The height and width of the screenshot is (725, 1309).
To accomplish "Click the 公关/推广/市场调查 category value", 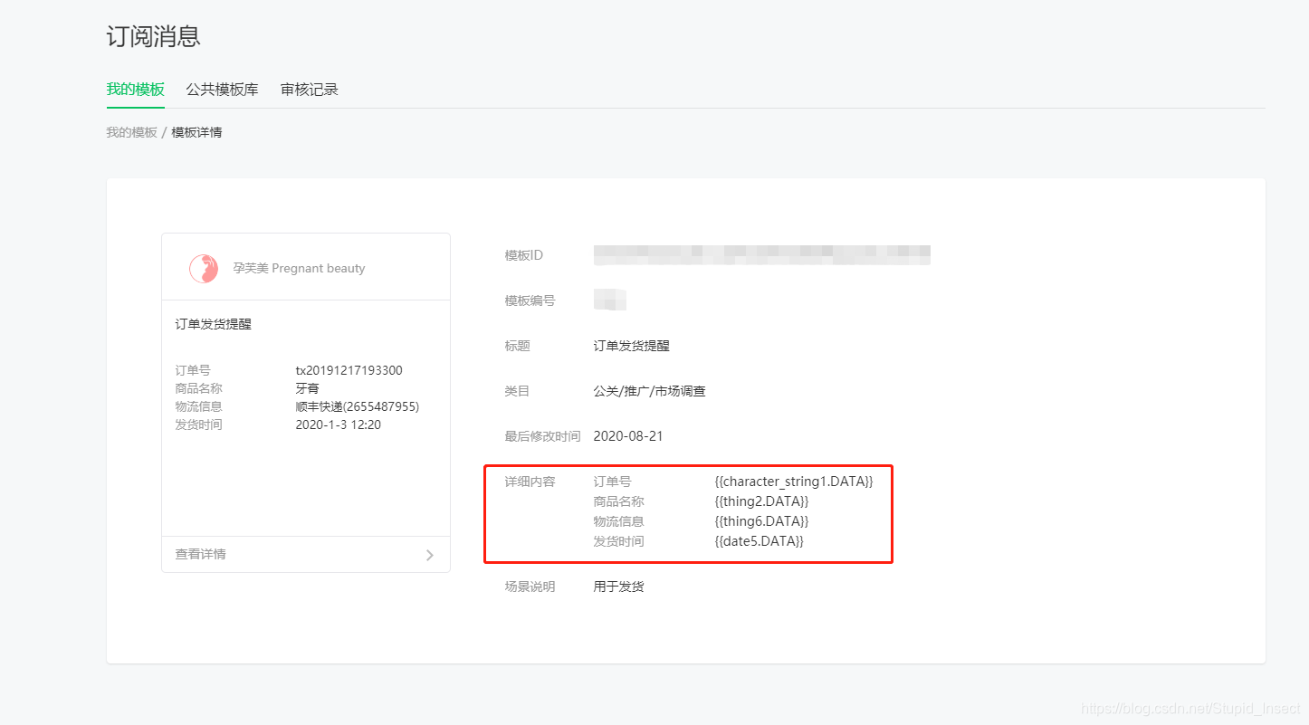I will pos(649,390).
